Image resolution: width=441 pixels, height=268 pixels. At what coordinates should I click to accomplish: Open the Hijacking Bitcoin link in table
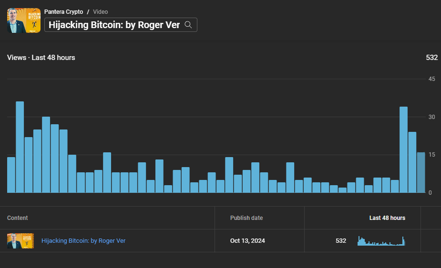[x=83, y=241]
